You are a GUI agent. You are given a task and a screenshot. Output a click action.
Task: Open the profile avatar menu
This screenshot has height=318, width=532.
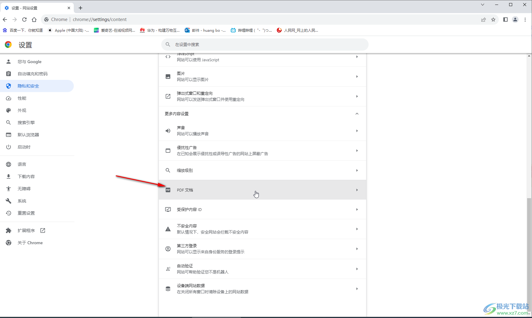[x=515, y=20]
